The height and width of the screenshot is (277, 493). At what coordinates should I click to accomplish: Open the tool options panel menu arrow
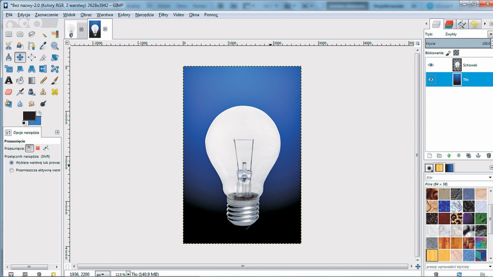57,132
